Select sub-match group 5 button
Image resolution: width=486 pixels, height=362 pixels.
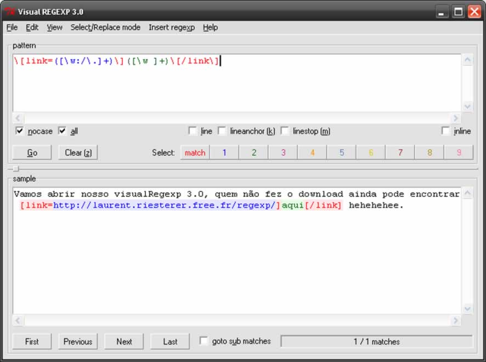[341, 152]
